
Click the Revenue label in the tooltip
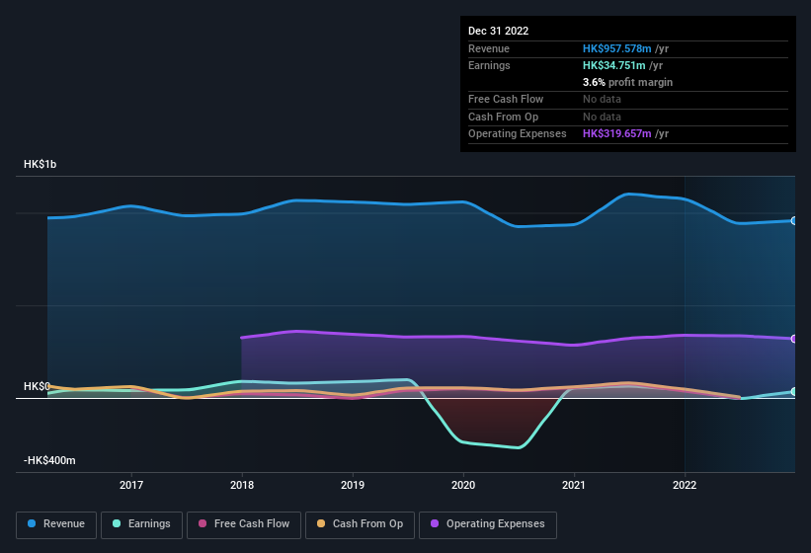coord(489,48)
